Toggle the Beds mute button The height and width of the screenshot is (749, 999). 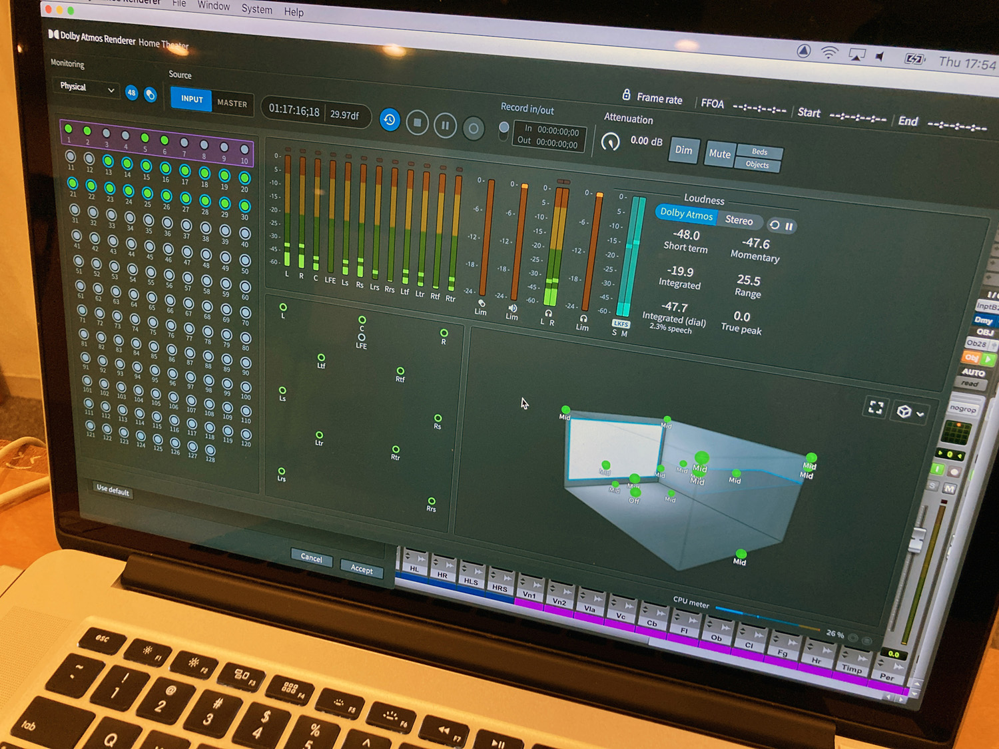[759, 152]
